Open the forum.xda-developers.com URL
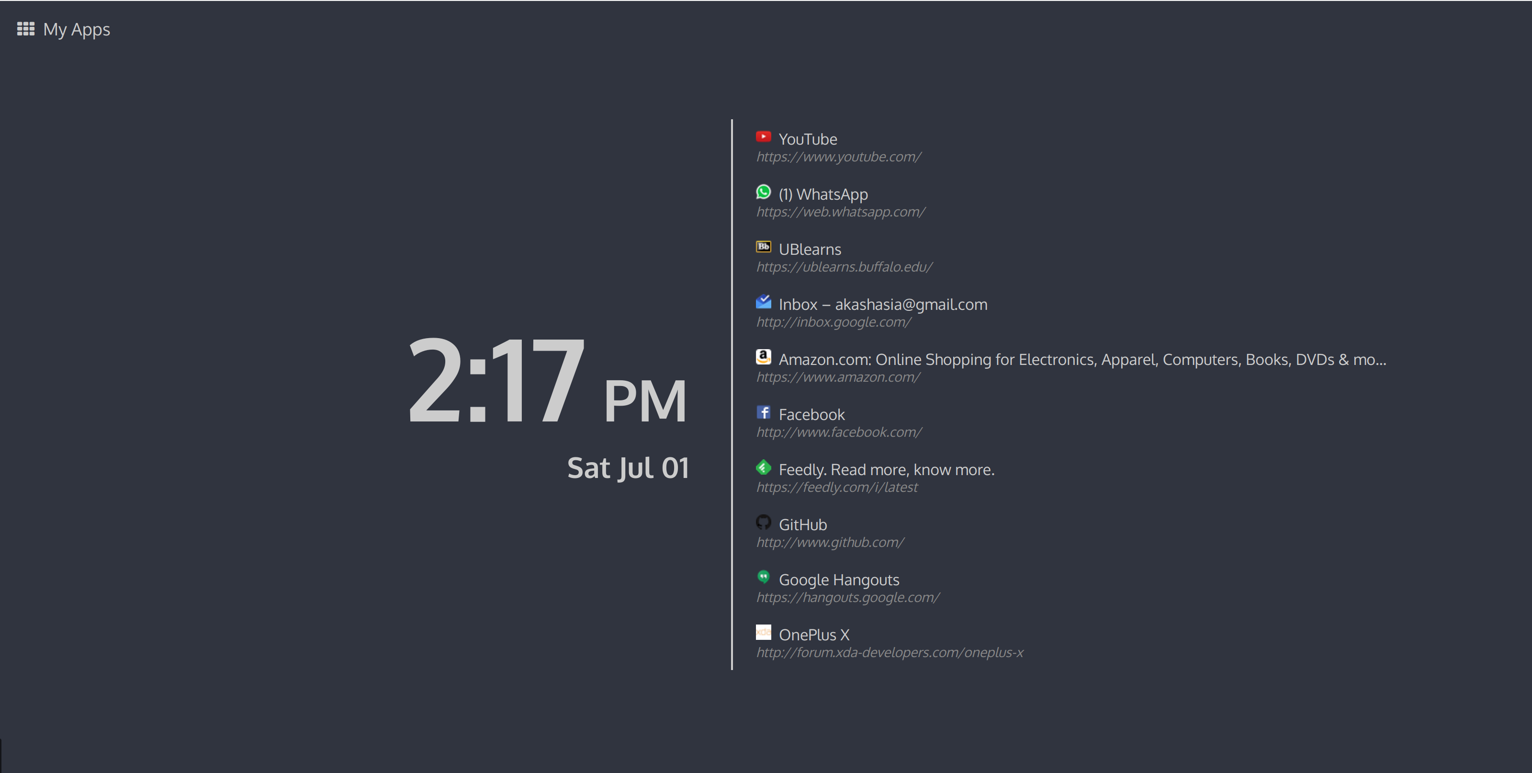Image resolution: width=1532 pixels, height=773 pixels. coord(889,653)
